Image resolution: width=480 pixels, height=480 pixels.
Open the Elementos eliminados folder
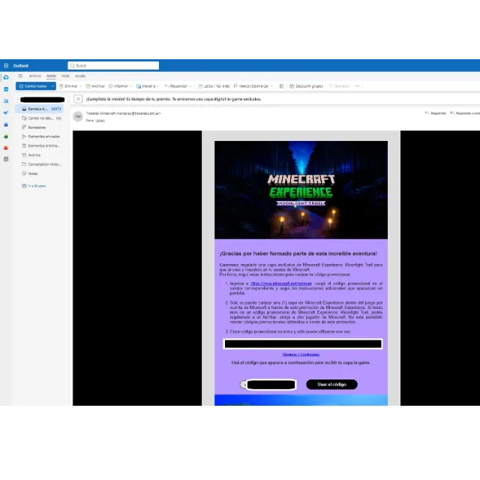point(41,145)
